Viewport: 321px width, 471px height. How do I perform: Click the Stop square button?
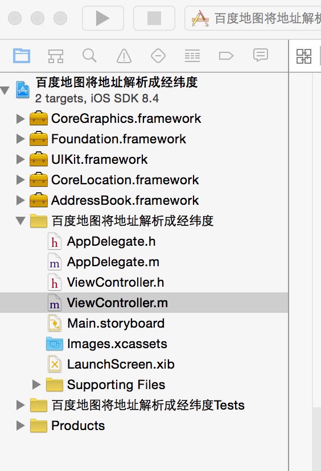tap(154, 18)
